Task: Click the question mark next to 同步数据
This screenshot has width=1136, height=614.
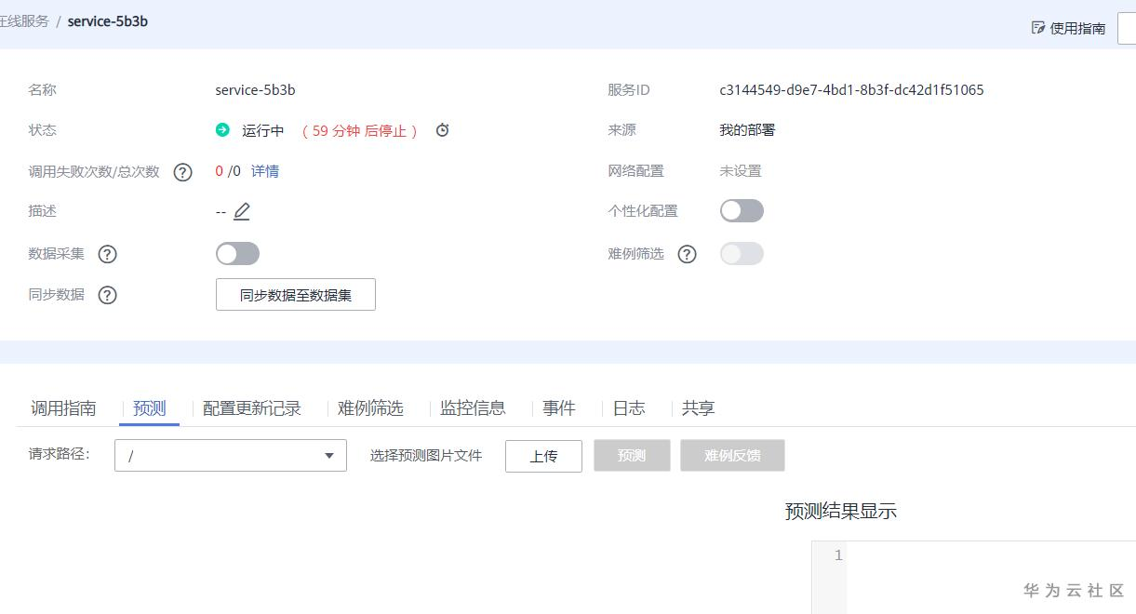Action: coord(107,295)
